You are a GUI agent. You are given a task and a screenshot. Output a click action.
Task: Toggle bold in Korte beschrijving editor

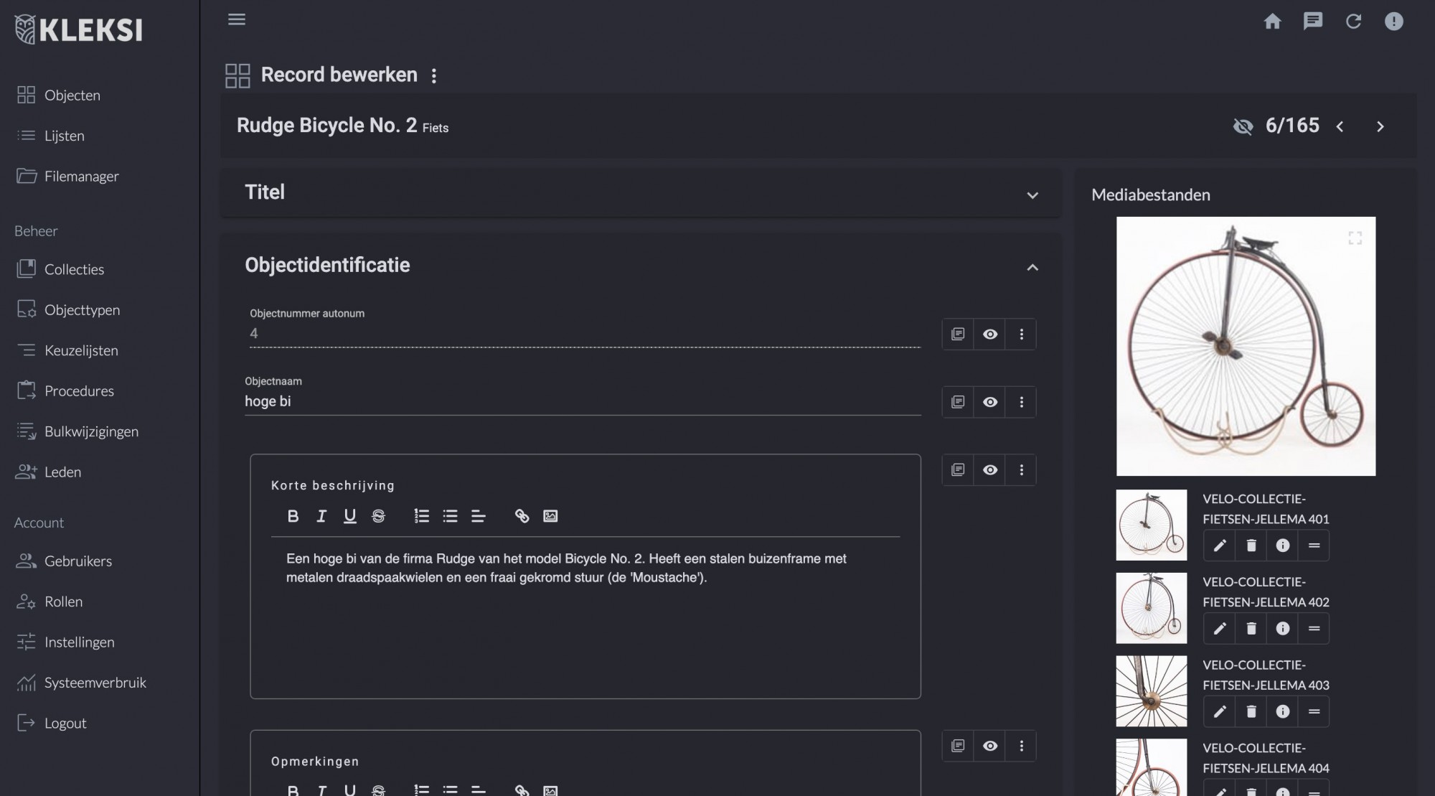coord(293,516)
